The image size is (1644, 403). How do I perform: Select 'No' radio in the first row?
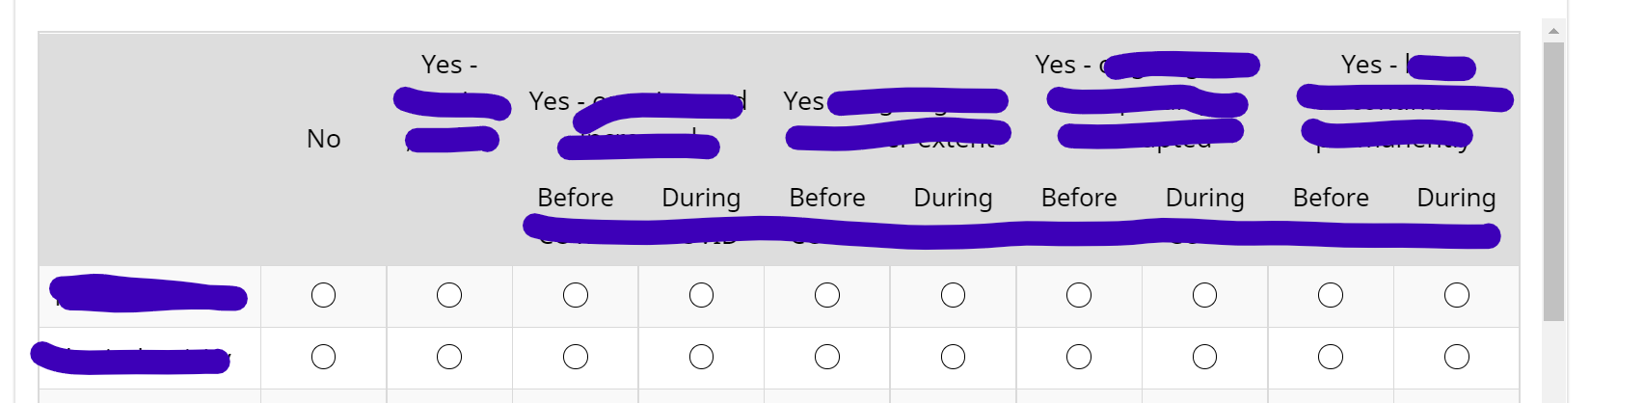tap(323, 295)
